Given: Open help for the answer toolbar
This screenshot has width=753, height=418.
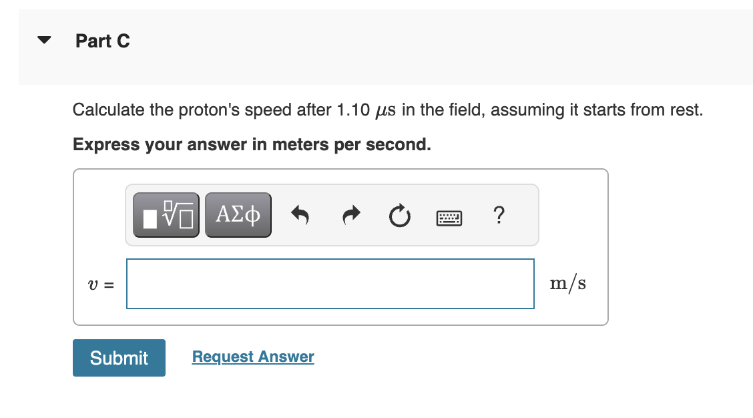Looking at the screenshot, I should pyautogui.click(x=498, y=215).
